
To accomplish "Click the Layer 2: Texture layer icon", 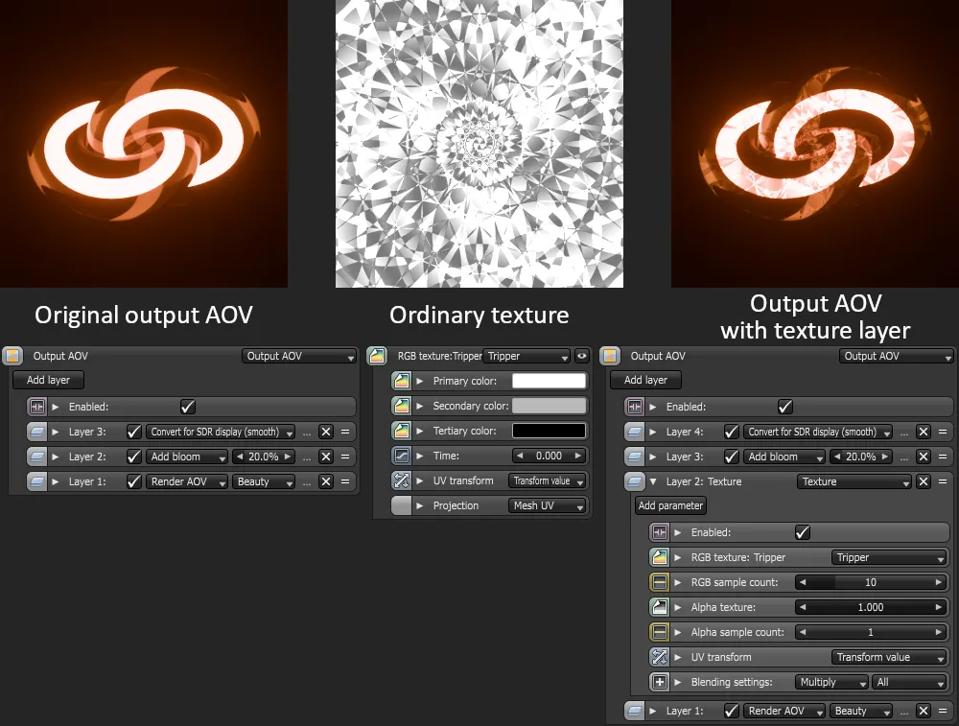I will pyautogui.click(x=634, y=481).
